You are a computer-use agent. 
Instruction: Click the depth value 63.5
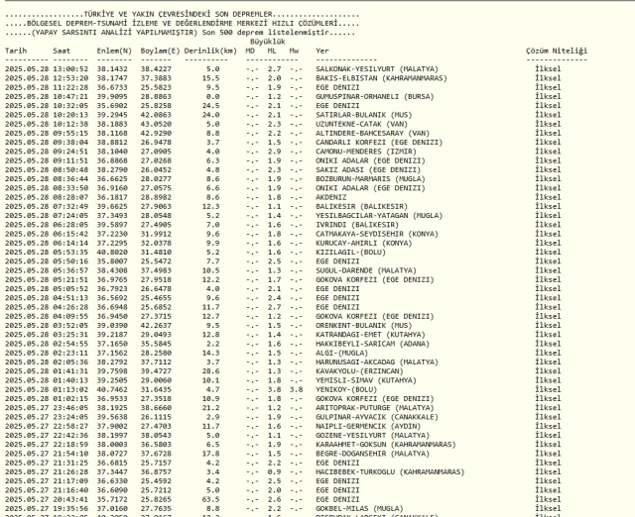point(211,499)
